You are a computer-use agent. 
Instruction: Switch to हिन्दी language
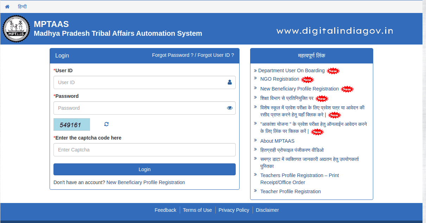tap(23, 6)
